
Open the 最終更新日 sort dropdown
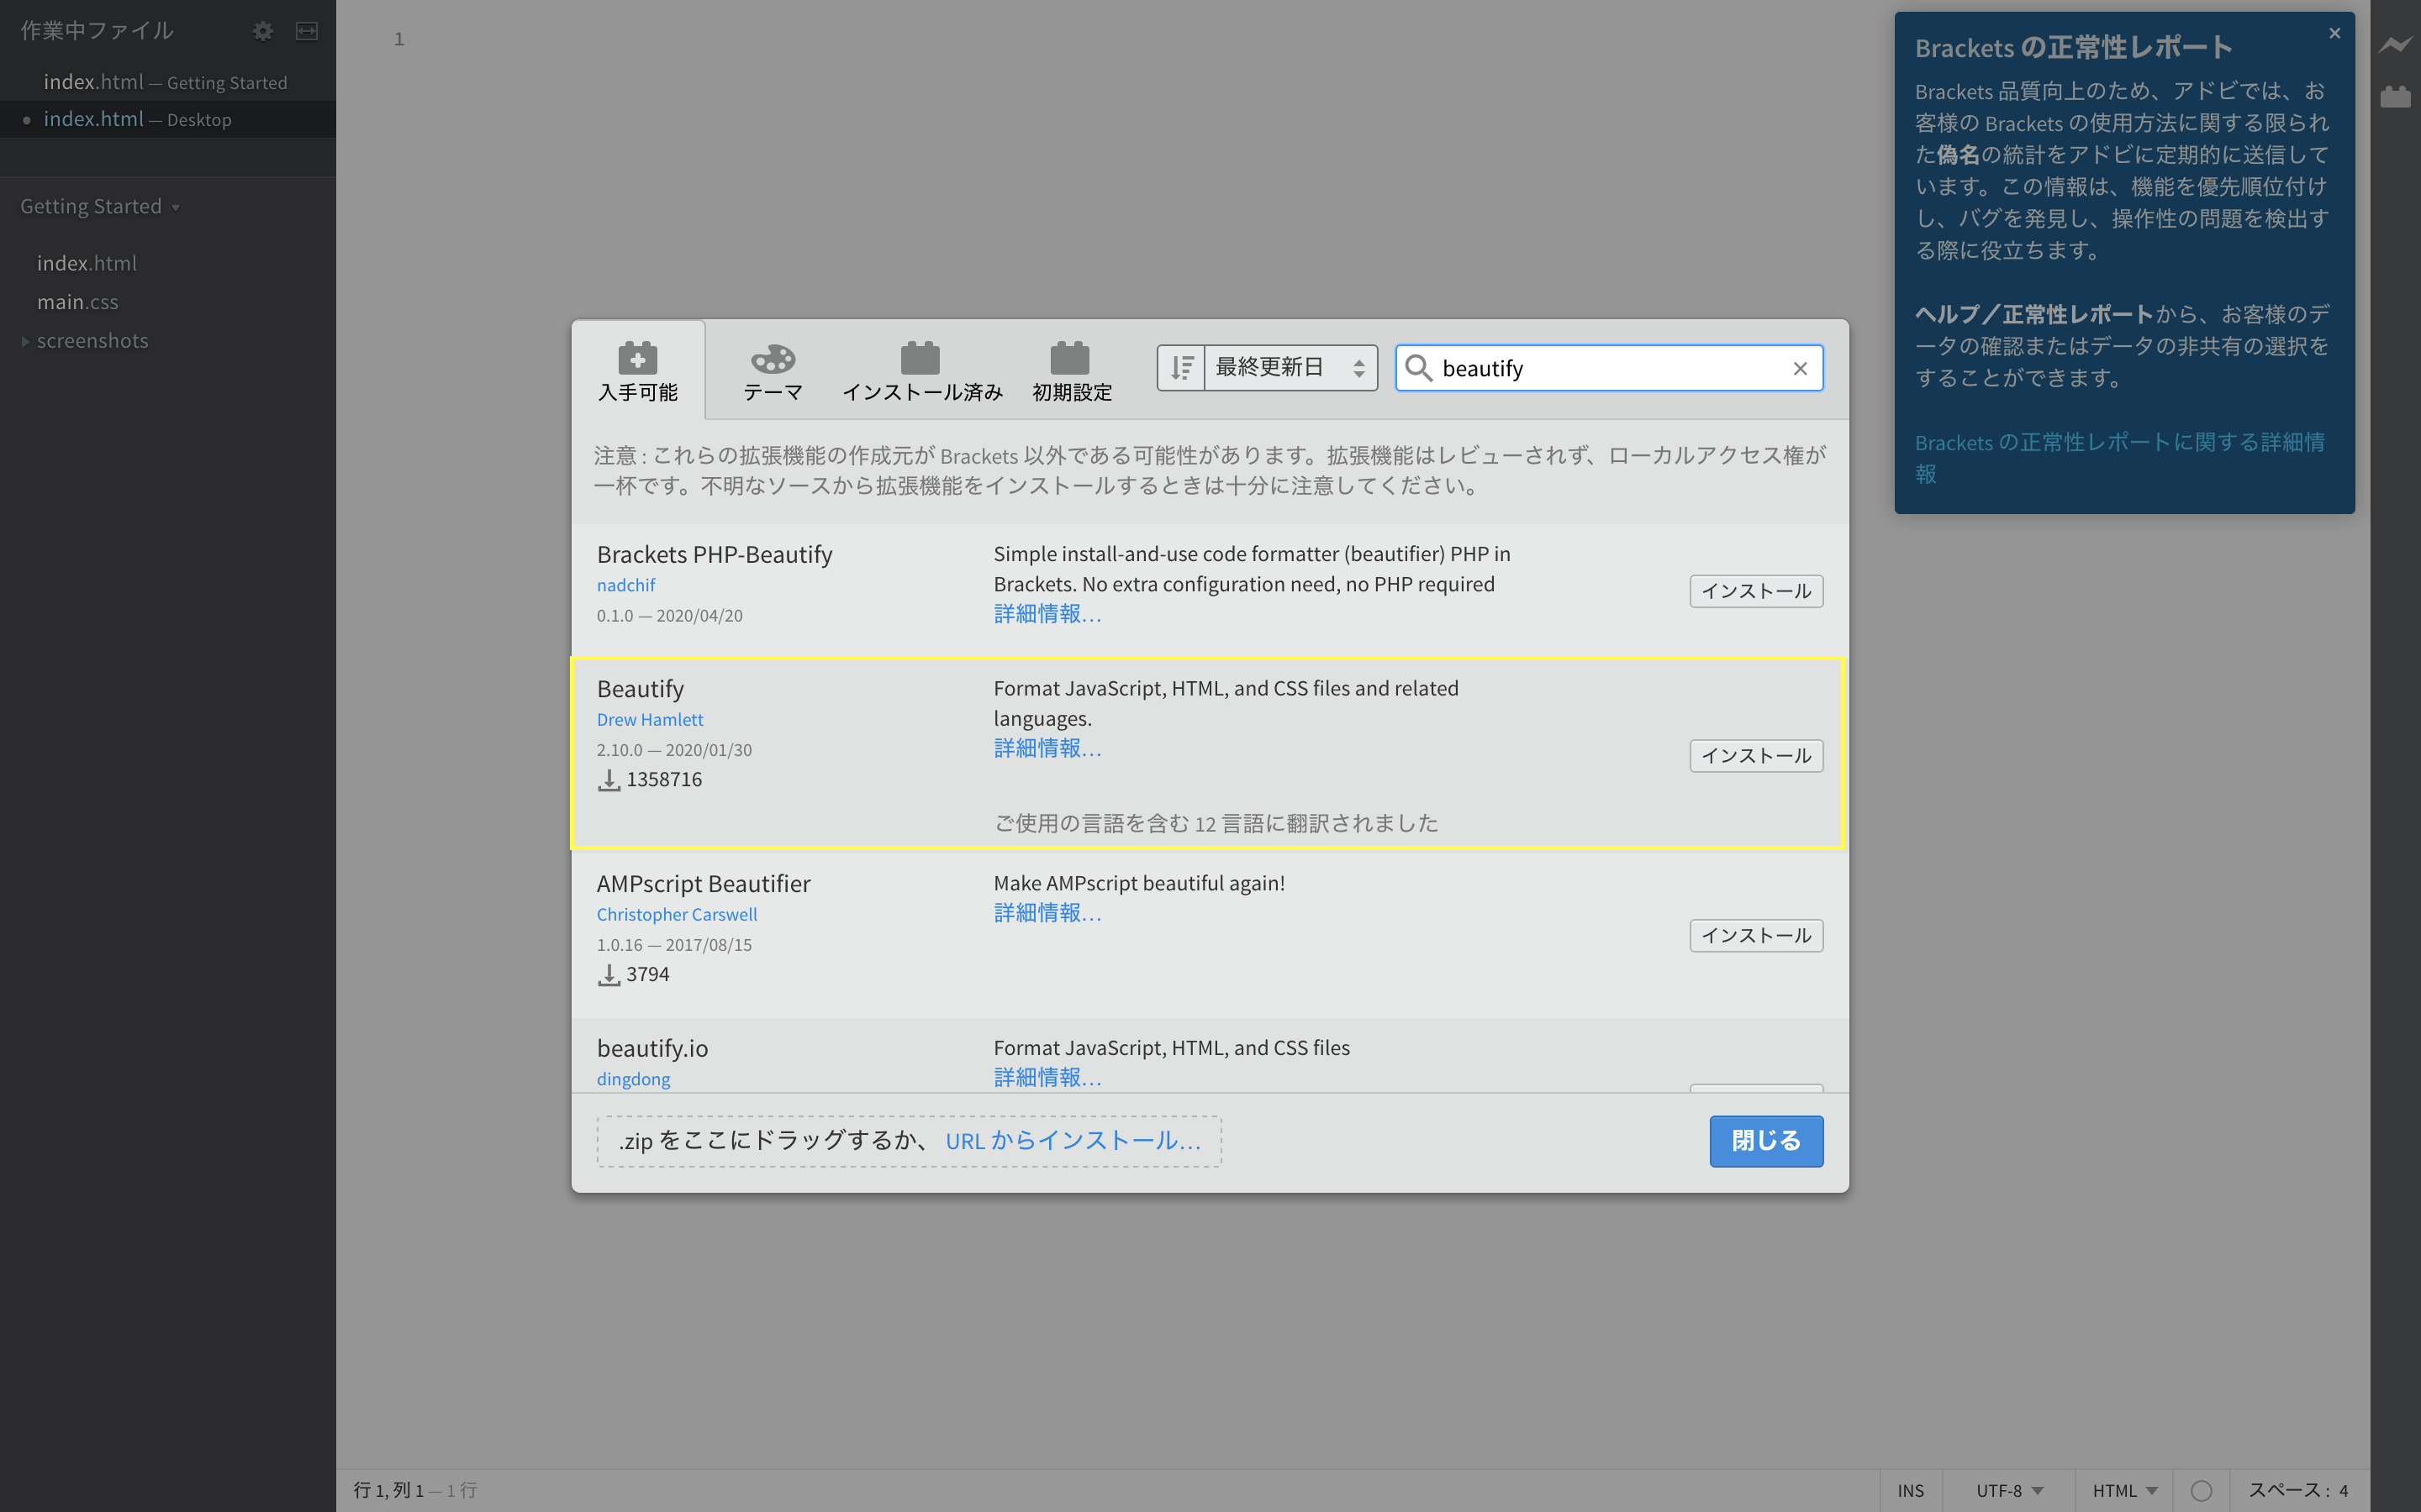click(x=1285, y=367)
